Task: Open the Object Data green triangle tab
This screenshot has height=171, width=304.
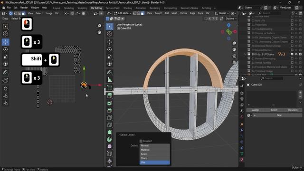Action: 242,154
